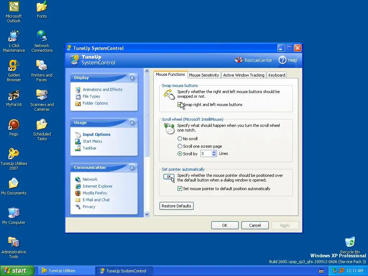368x276 pixels.
Task: Switch to Mouse Sensitivity tab
Action: tap(204, 75)
